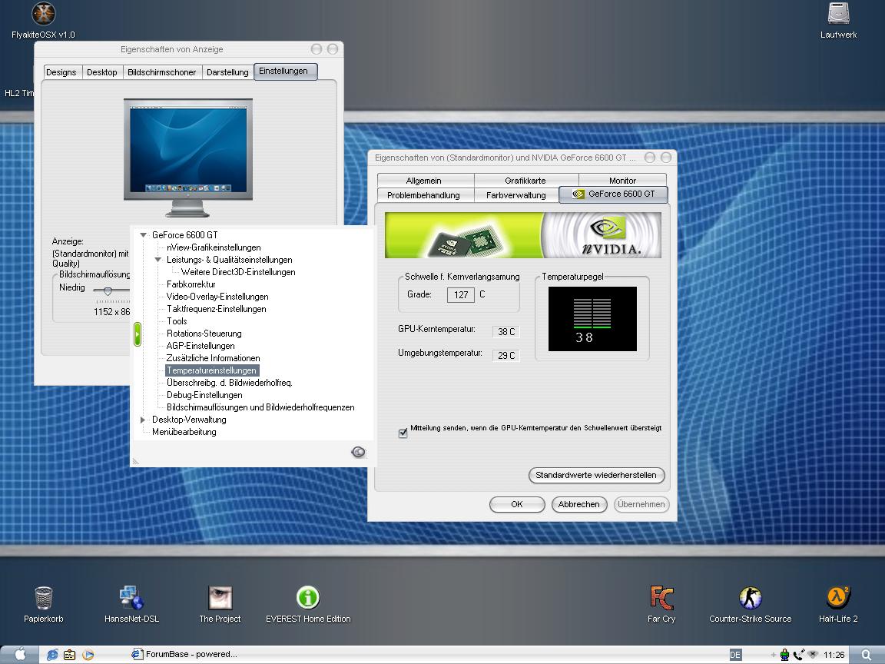Image resolution: width=885 pixels, height=664 pixels.
Task: Launch Windows Media Player from quick launch
Action: tap(88, 655)
